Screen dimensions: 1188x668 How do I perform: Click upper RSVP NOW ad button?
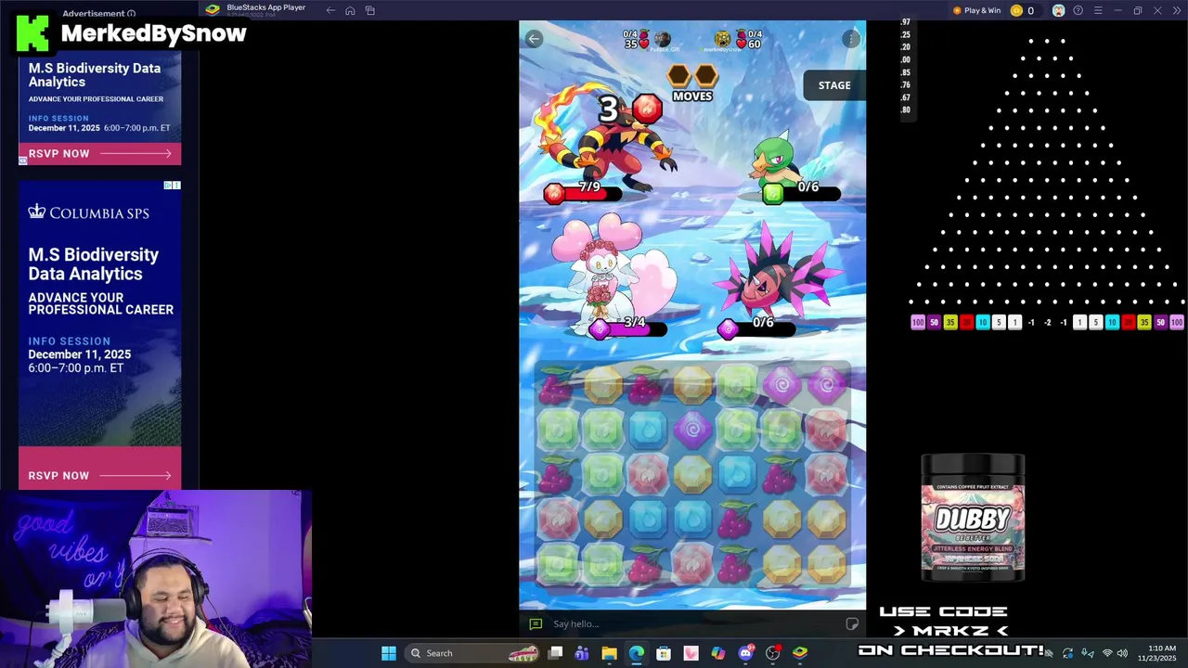coord(99,154)
